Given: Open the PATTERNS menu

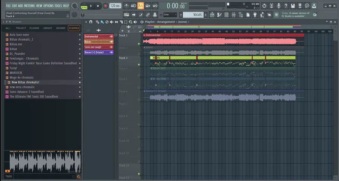Looking at the screenshot, I should (x=29, y=6).
